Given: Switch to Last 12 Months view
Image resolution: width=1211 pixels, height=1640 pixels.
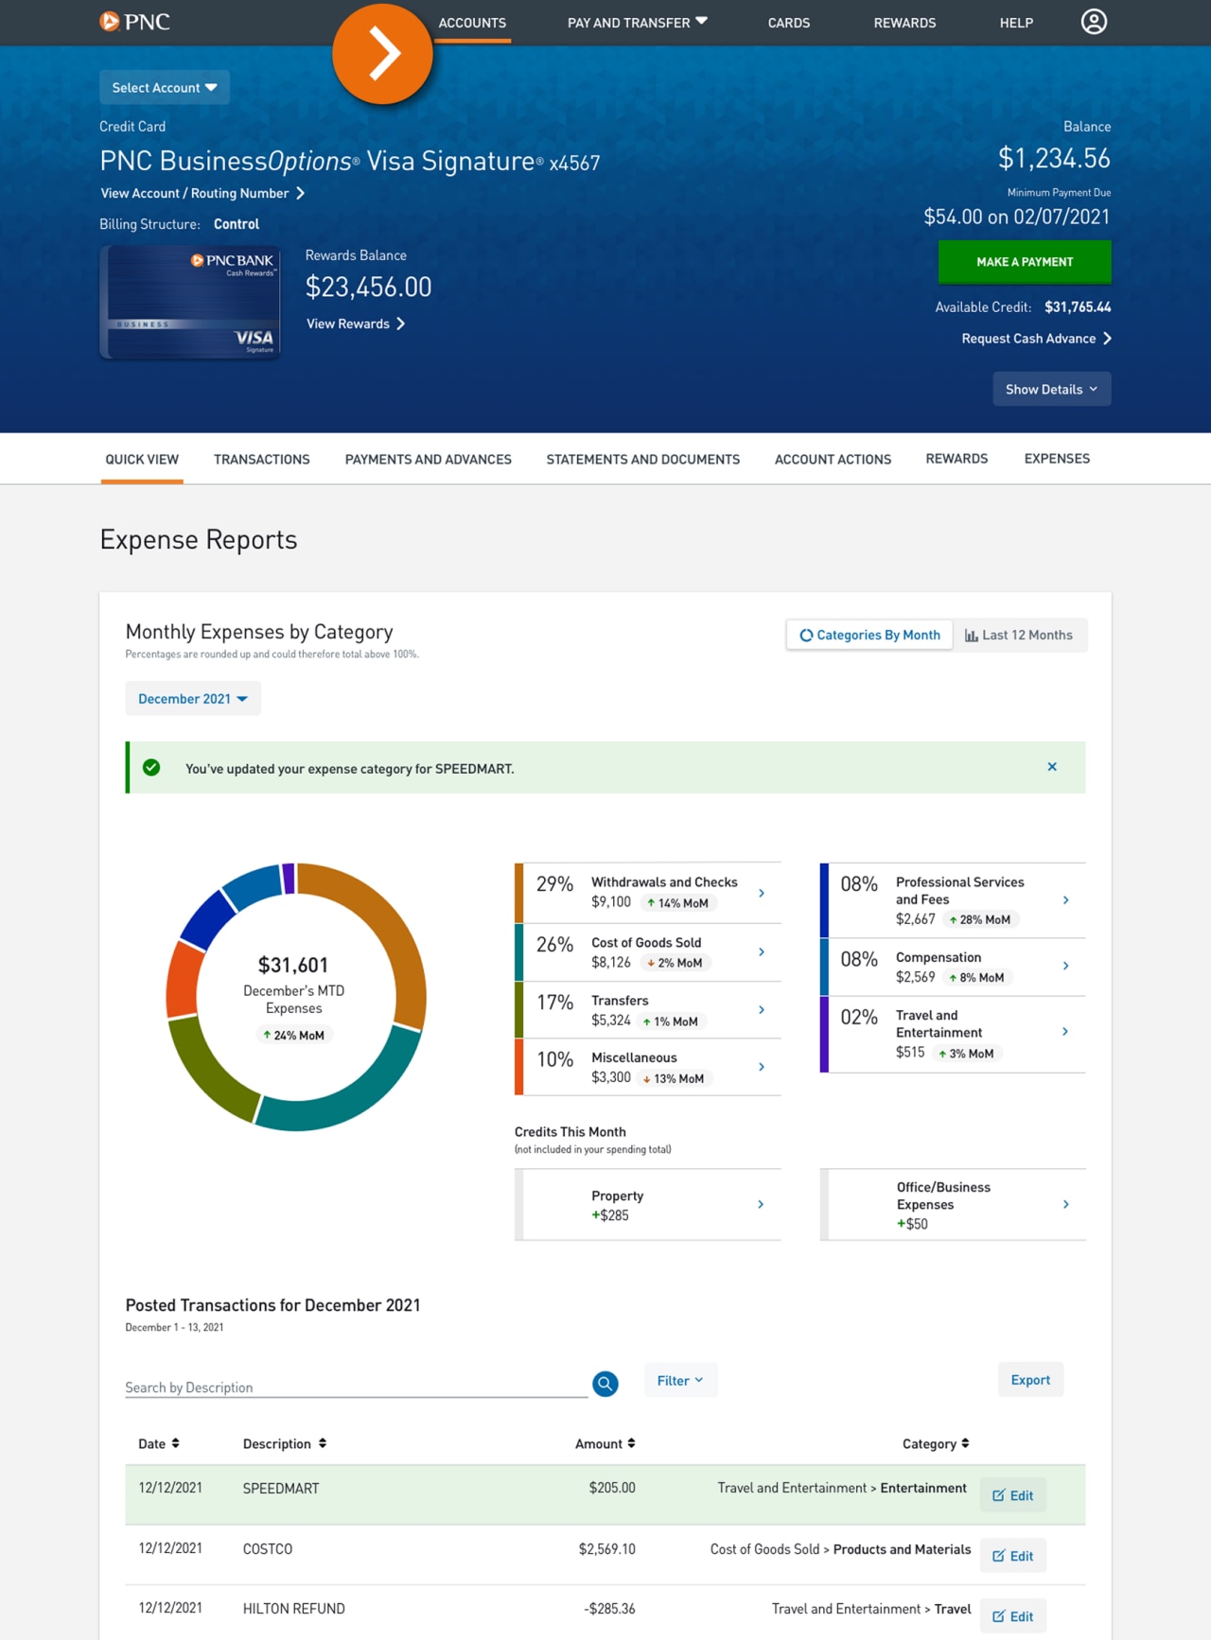Looking at the screenshot, I should pyautogui.click(x=1019, y=635).
